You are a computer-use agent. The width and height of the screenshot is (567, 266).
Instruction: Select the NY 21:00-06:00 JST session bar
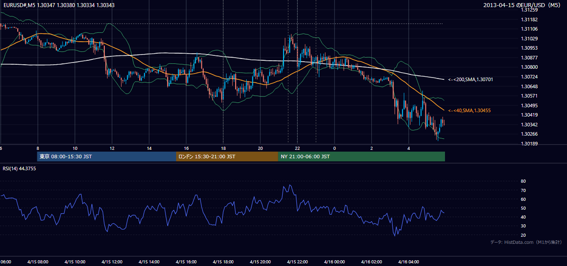pyautogui.click(x=362, y=156)
